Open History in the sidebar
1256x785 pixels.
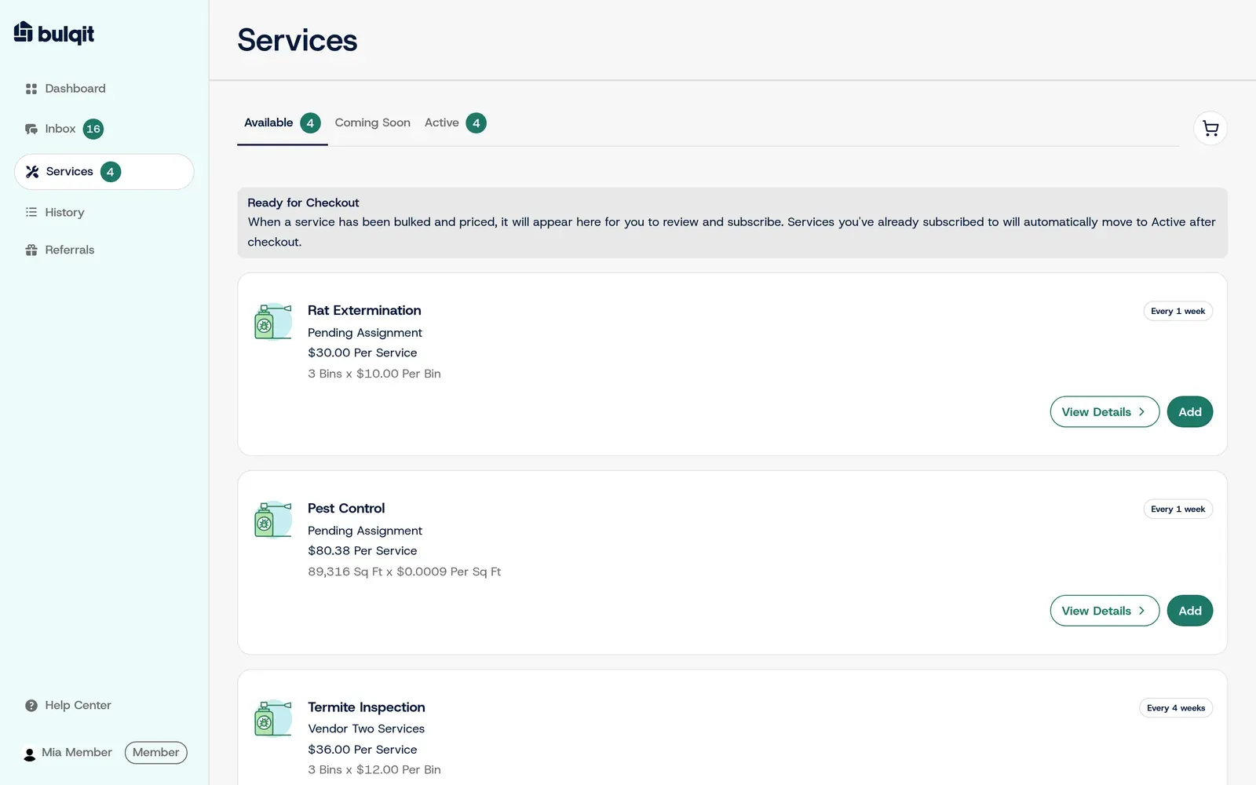pos(64,212)
